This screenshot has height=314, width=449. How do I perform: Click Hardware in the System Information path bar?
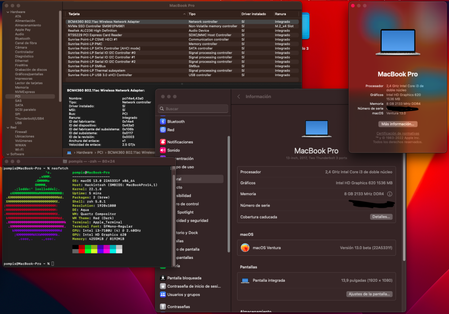(84, 153)
